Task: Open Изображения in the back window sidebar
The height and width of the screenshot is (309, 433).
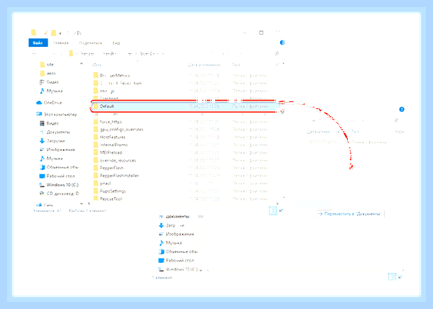Action: [177, 234]
